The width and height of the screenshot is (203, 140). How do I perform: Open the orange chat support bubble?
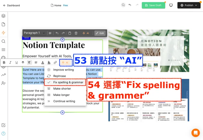point(196,133)
